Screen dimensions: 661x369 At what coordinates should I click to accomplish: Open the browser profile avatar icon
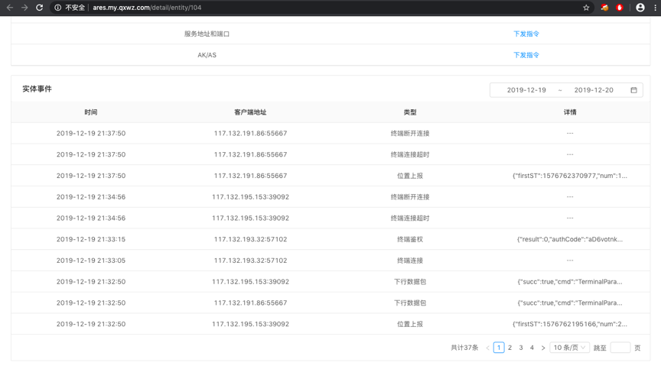click(x=640, y=8)
